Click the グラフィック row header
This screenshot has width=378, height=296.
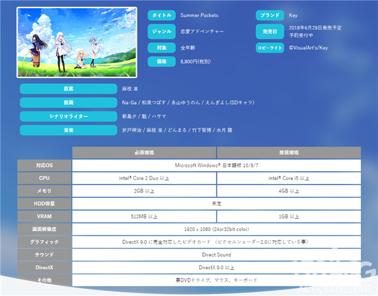tap(44, 242)
